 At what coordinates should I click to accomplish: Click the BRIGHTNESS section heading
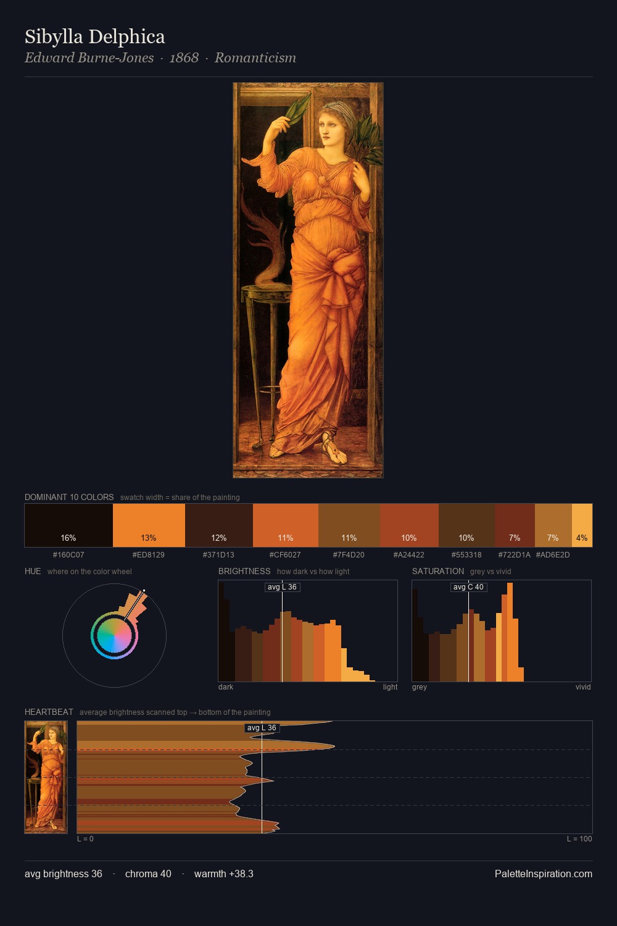(244, 571)
